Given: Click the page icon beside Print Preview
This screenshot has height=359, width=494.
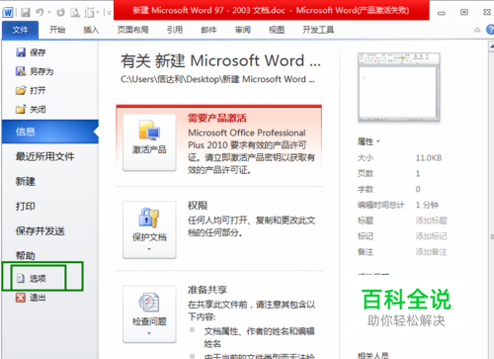Looking at the screenshot, I should point(89,13).
